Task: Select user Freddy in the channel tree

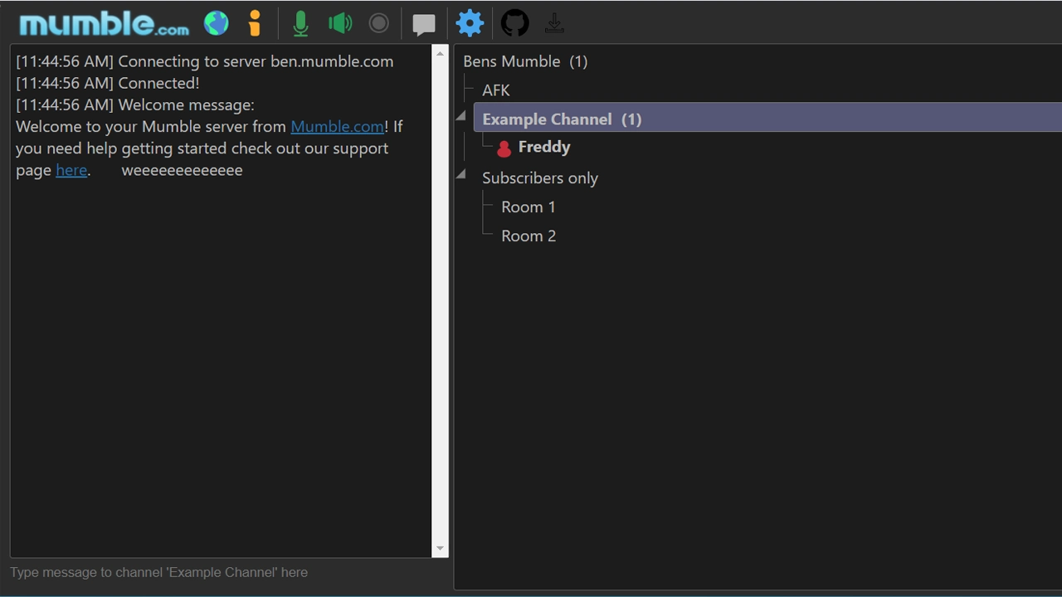Action: pyautogui.click(x=544, y=148)
